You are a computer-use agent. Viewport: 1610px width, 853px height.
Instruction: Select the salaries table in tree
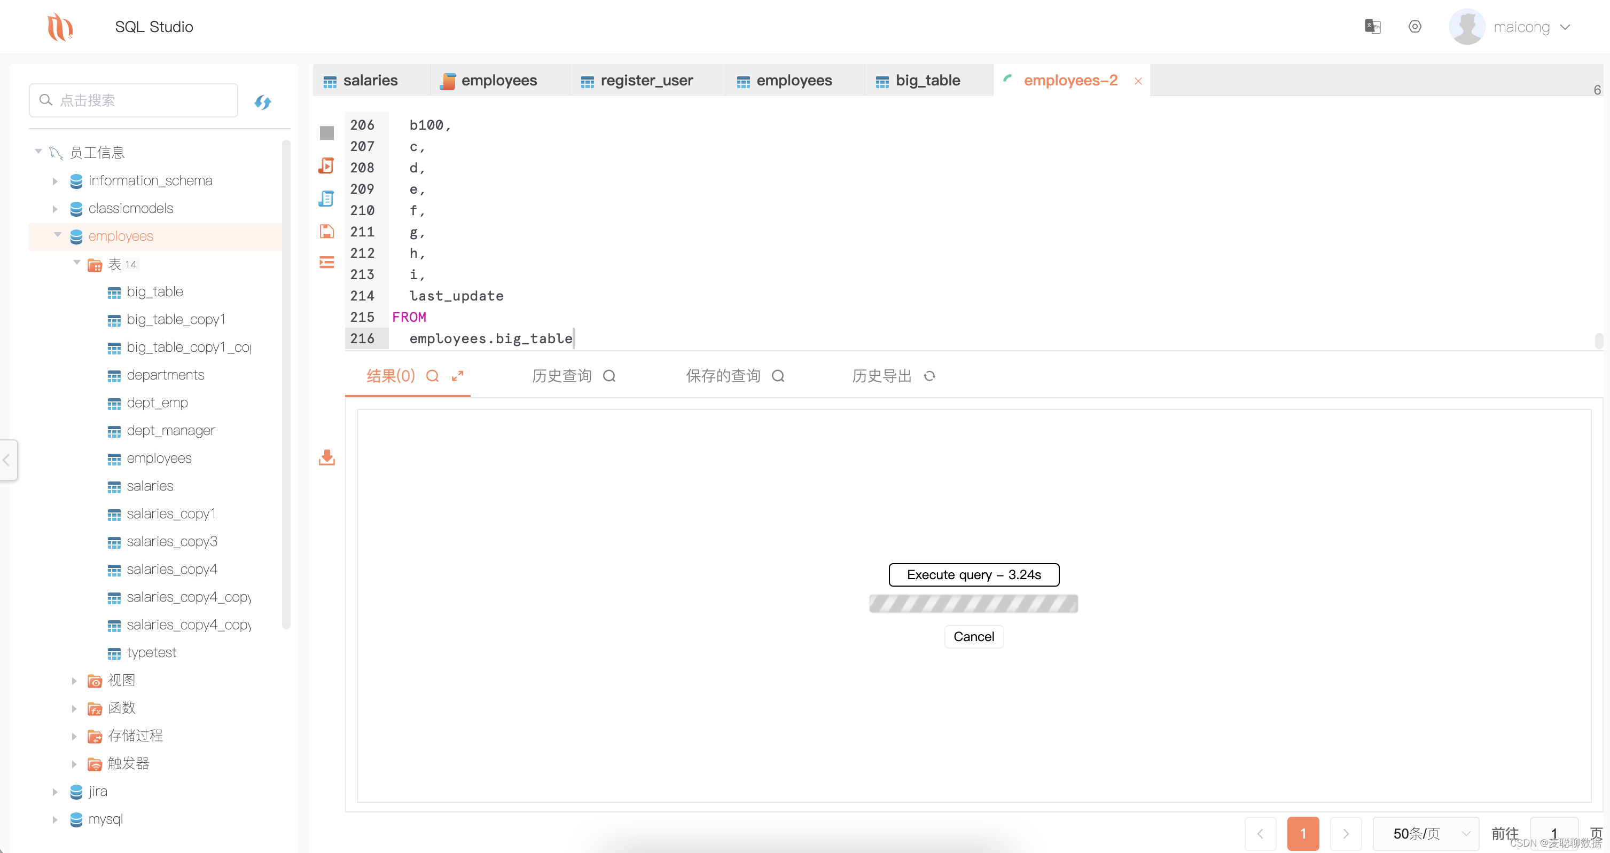point(150,486)
